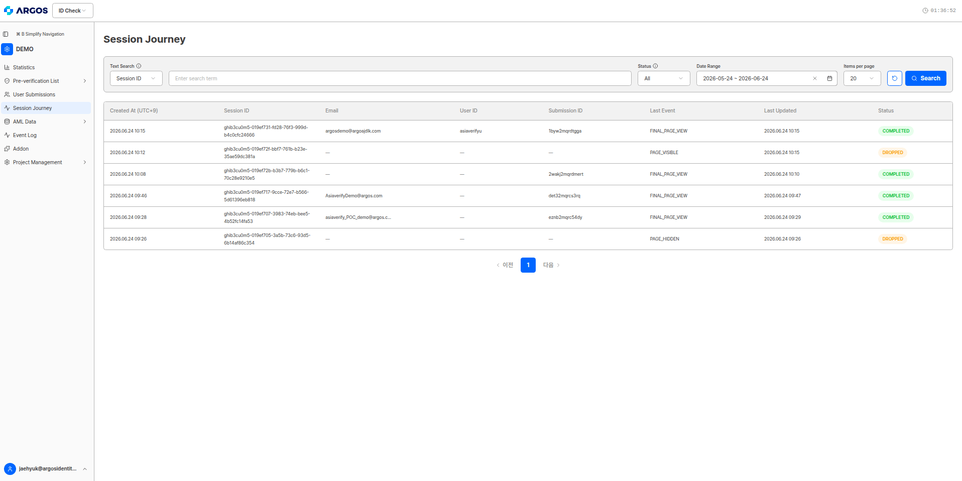Click the blue Search button
The image size is (962, 481).
[x=926, y=78]
